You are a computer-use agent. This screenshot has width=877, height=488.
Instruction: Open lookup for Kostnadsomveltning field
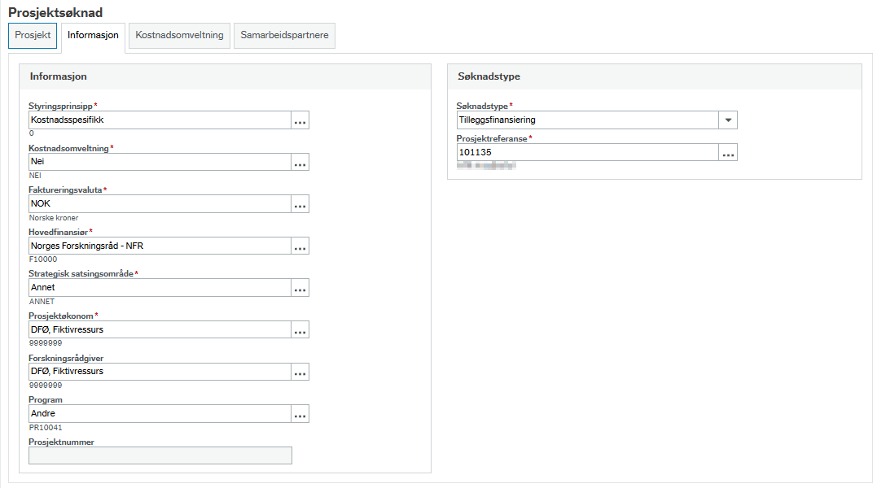(300, 162)
